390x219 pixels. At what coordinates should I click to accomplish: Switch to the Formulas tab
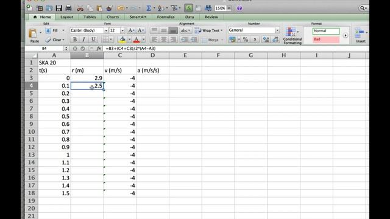point(166,17)
